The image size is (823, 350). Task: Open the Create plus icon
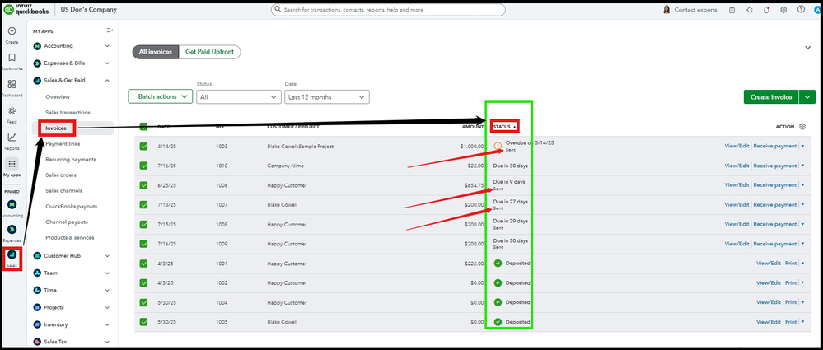pyautogui.click(x=12, y=31)
